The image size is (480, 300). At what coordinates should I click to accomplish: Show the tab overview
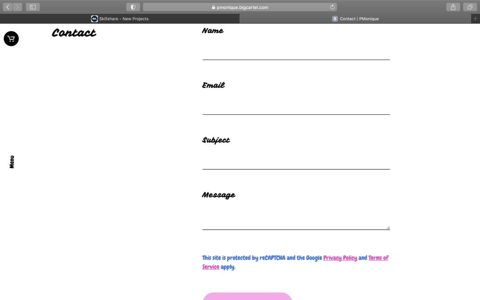click(470, 7)
